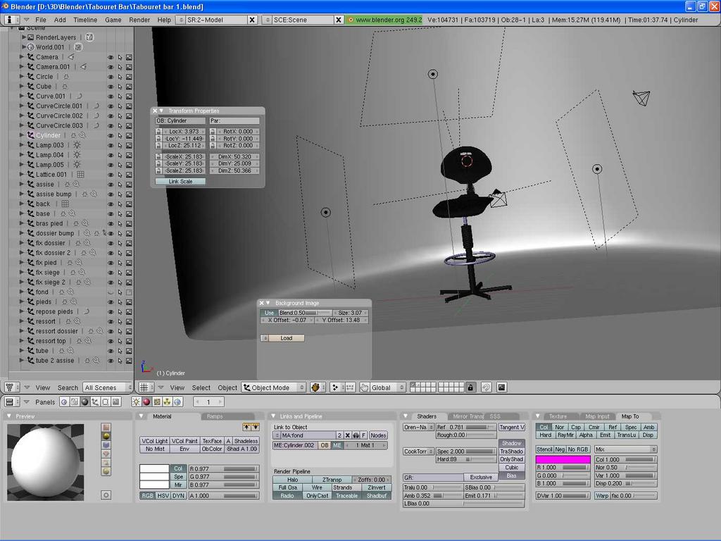Open the Select menu in 3D view header
Image resolution: width=721 pixels, height=541 pixels.
tap(201, 387)
